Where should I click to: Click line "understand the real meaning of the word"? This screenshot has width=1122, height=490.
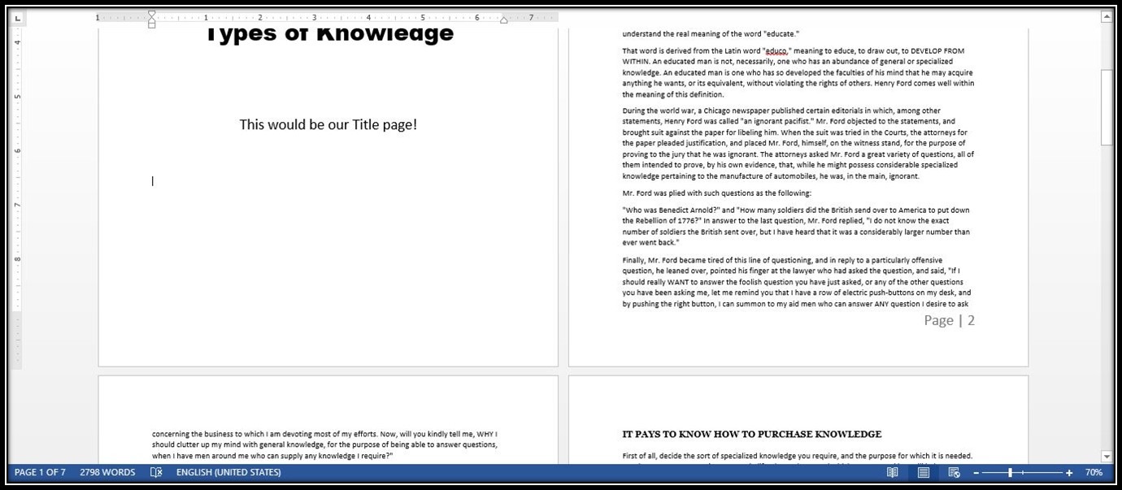(711, 34)
